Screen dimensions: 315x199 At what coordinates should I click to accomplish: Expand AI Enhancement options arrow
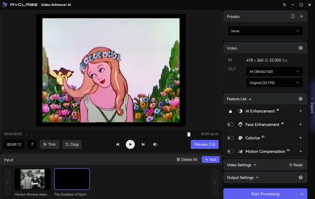(300, 111)
